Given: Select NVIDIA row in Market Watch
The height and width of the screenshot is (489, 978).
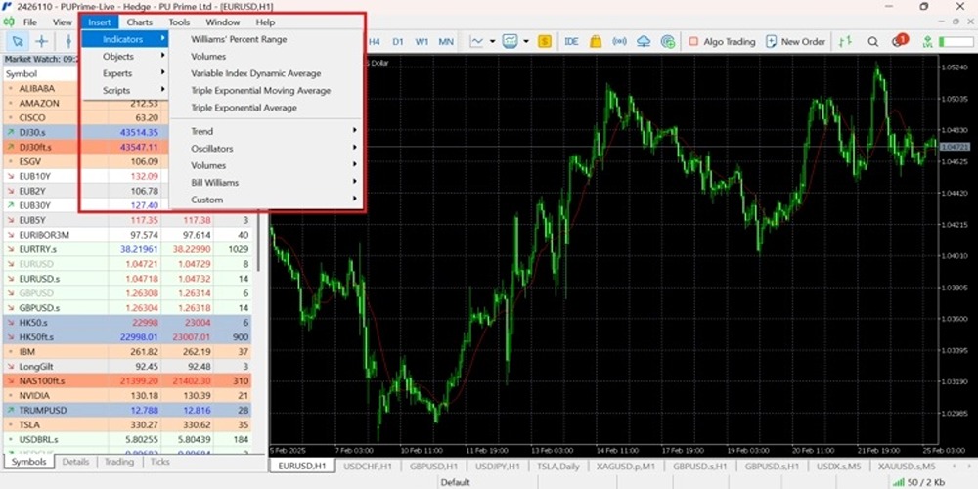Looking at the screenshot, I should tap(128, 395).
